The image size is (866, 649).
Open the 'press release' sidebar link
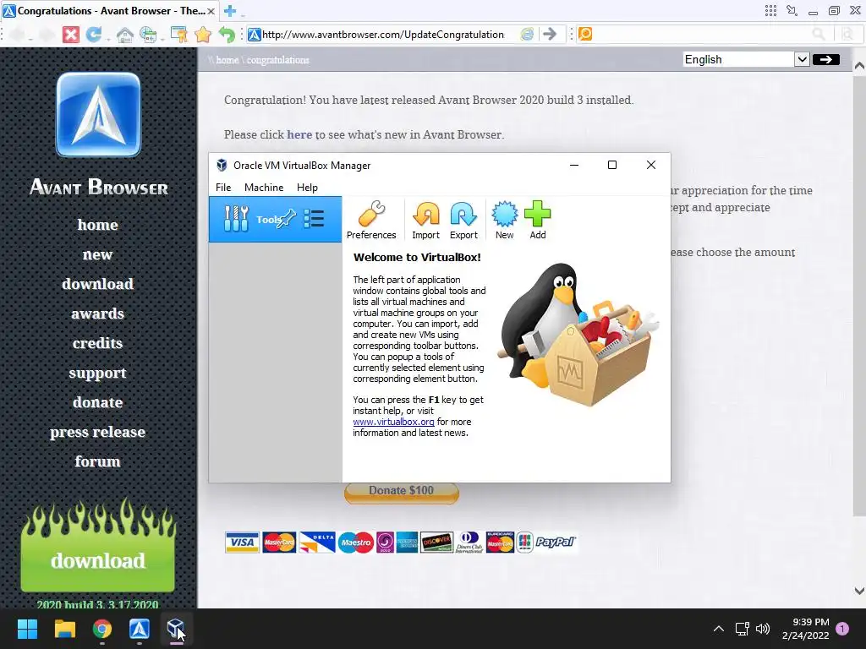[x=98, y=432]
